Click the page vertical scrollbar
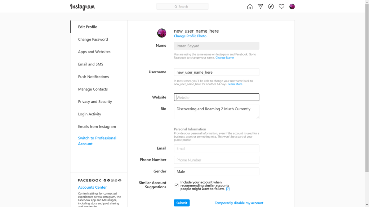This screenshot has width=369, height=207. tap(367, 87)
